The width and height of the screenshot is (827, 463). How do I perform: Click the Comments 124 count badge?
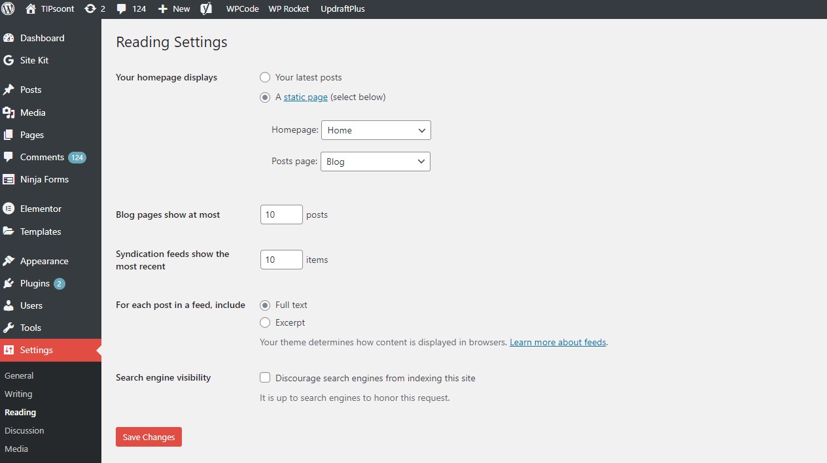pos(77,158)
